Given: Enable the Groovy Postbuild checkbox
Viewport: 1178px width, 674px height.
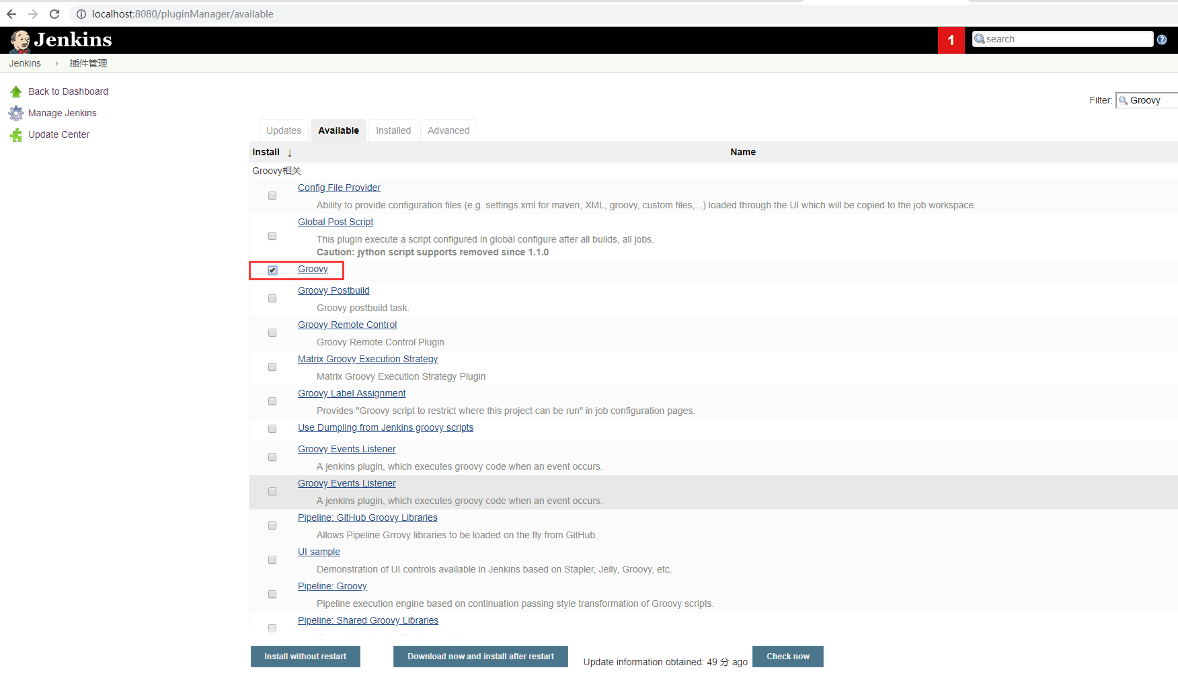Looking at the screenshot, I should tap(272, 298).
